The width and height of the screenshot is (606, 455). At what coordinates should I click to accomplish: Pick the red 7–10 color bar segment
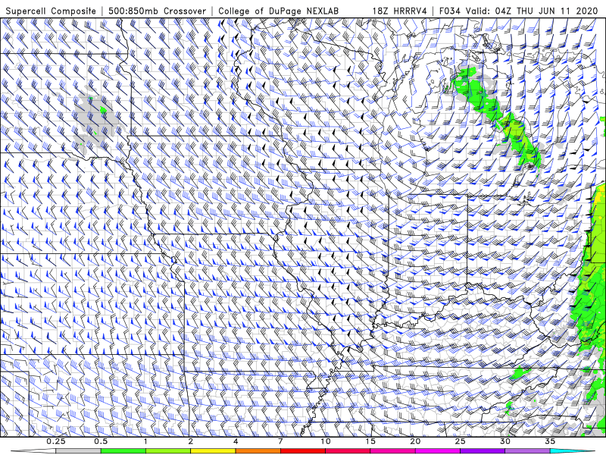click(x=302, y=451)
